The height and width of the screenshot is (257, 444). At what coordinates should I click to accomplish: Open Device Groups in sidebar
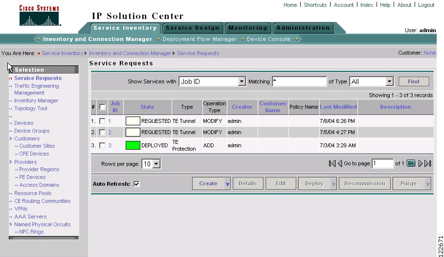pos(32,131)
